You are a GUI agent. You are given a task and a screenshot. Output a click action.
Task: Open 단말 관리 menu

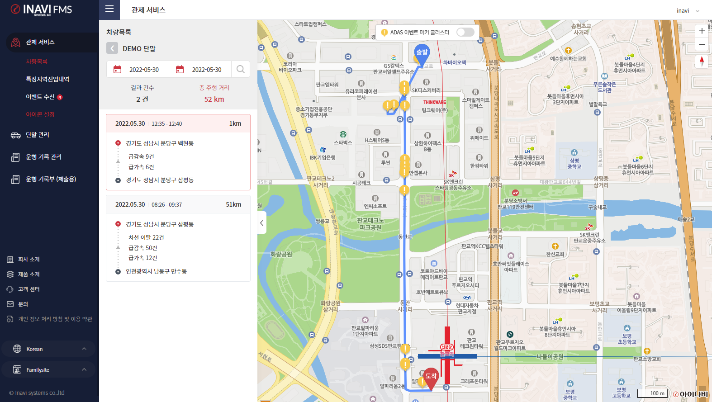pos(38,135)
